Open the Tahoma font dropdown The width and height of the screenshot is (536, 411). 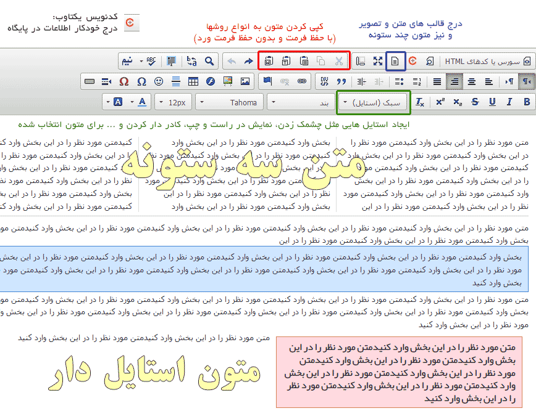pos(230,102)
